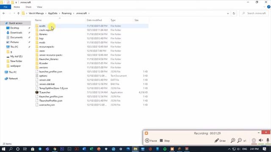Viewport: 271px width, 152px height.
Task: Open Cortana circle on taskbar
Action: coord(18,149)
